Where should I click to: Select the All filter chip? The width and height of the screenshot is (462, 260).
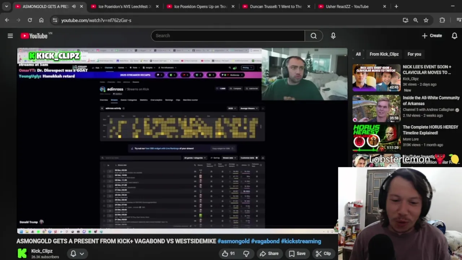(358, 54)
